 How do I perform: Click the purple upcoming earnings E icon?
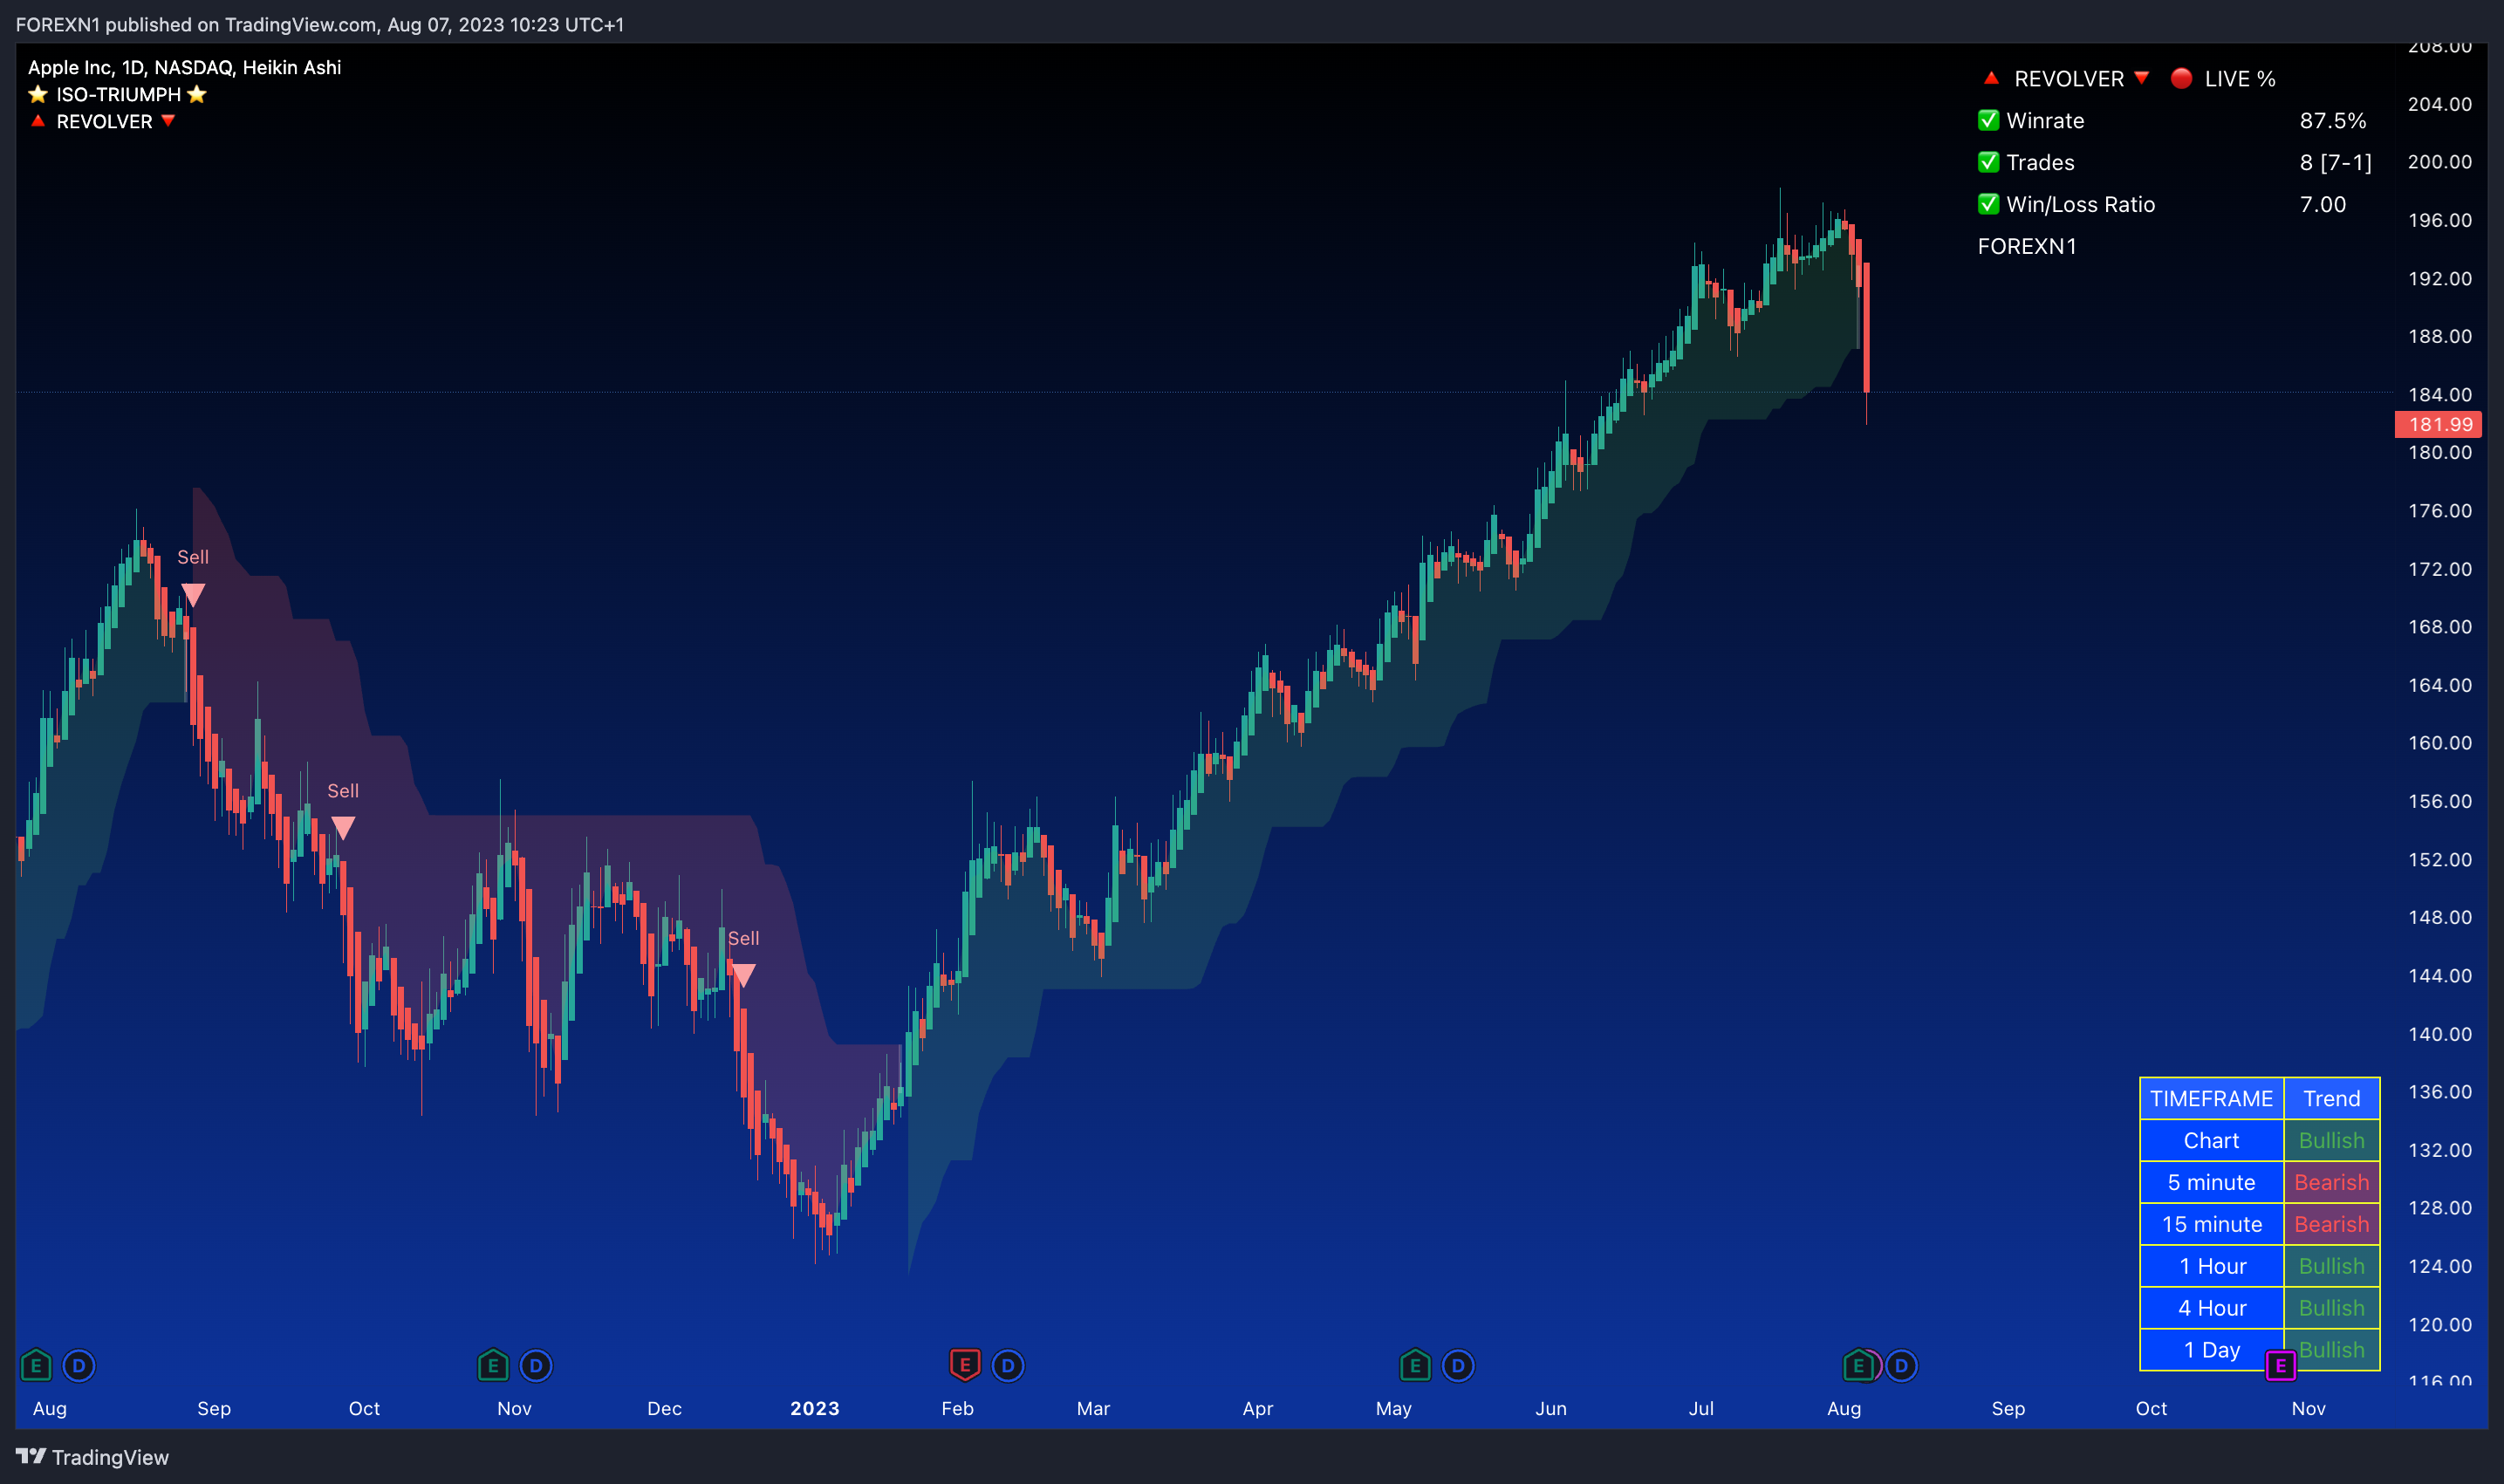2280,1365
